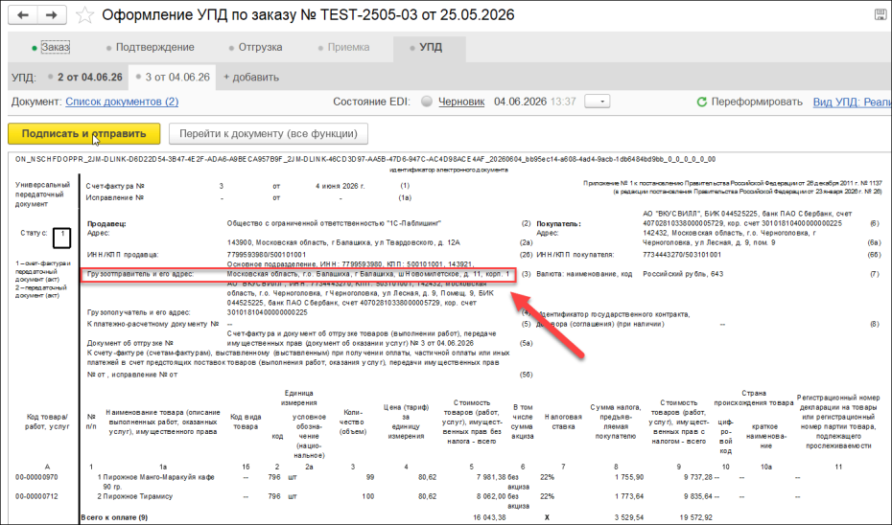
Task: Click + добавить to add a UPD
Action: [251, 78]
